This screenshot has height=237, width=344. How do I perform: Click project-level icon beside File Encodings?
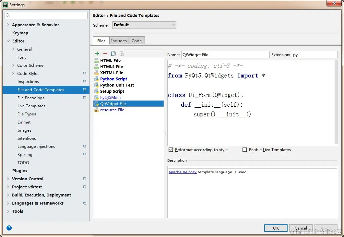point(85,98)
